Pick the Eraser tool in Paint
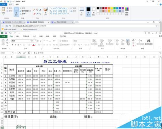This screenshot has height=129, width=162. (34, 14)
